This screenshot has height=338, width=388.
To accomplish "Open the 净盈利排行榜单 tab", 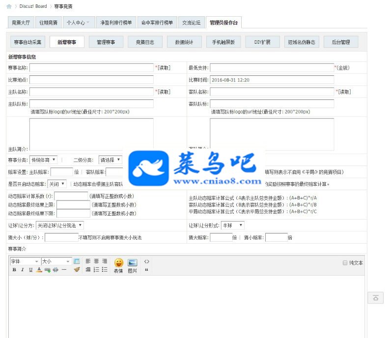I will click(116, 23).
